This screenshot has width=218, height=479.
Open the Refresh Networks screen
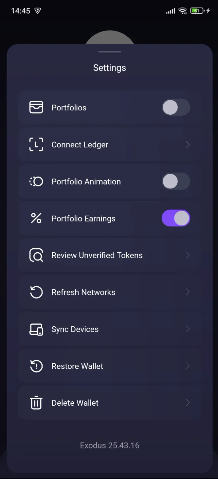pos(188,292)
